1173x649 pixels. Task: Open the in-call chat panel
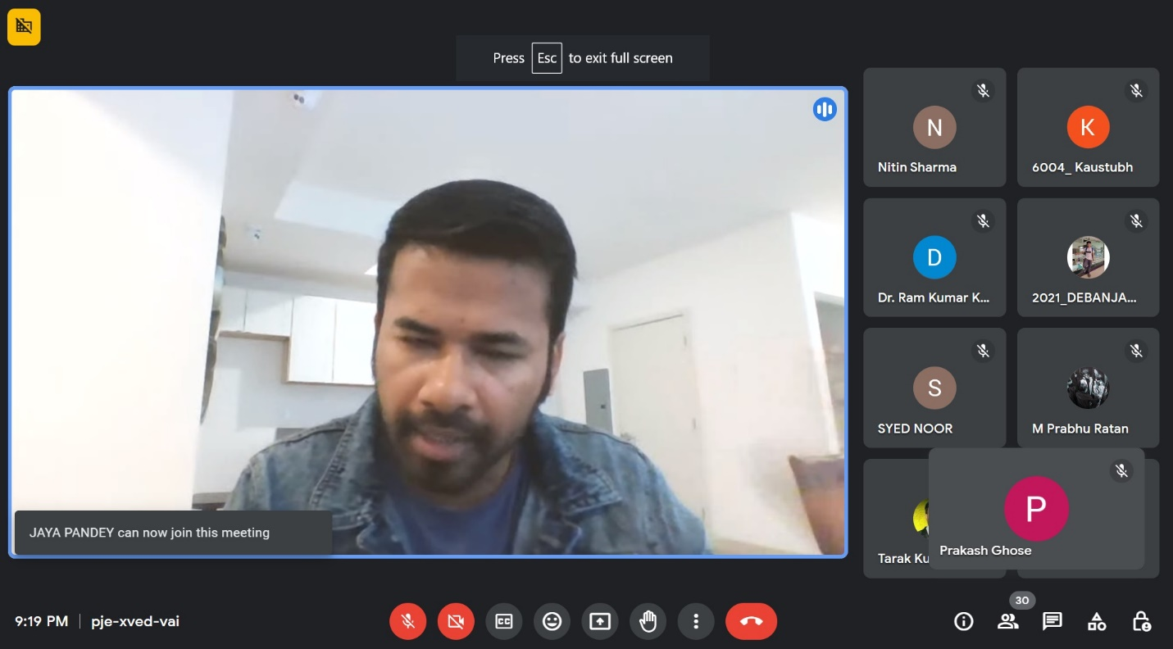tap(1053, 622)
